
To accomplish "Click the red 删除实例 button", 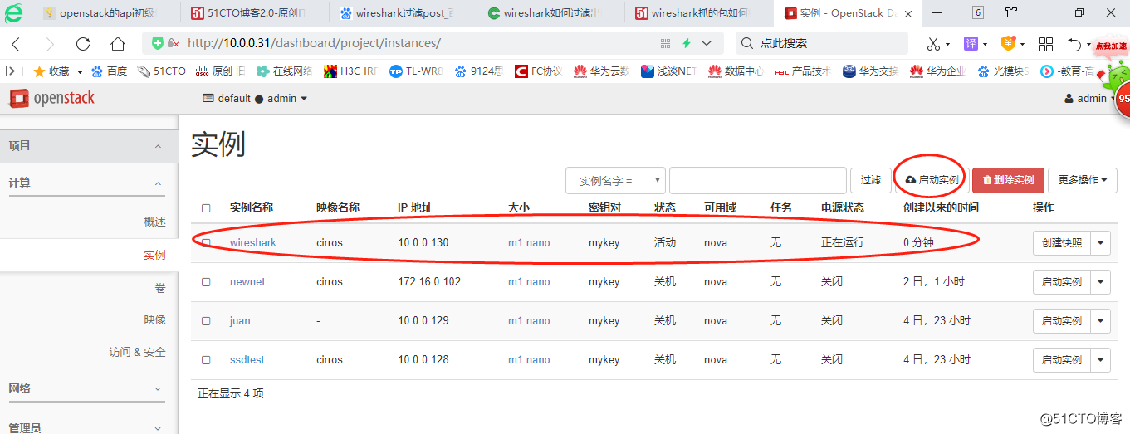I will 1008,180.
